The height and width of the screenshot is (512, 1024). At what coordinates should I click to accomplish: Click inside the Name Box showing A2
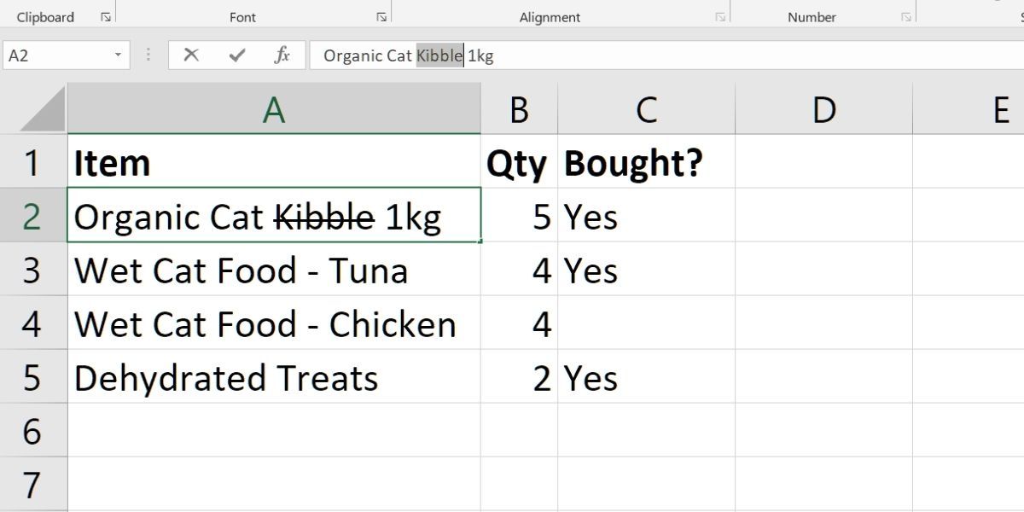[51, 55]
